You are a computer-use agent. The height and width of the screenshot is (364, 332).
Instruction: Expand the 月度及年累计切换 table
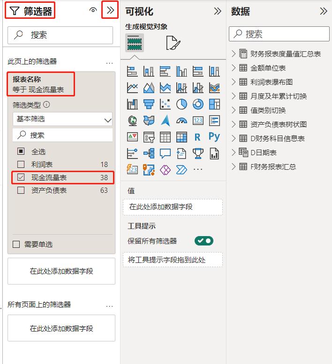pyautogui.click(x=234, y=96)
